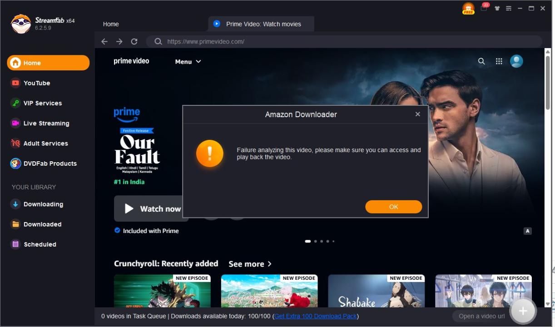The image size is (555, 327).
Task: Switch to the Home tab
Action: [111, 24]
